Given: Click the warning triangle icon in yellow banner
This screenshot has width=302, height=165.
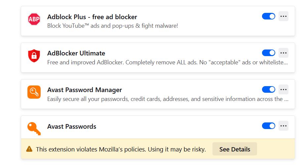Looking at the screenshot, I should pos(29,149).
